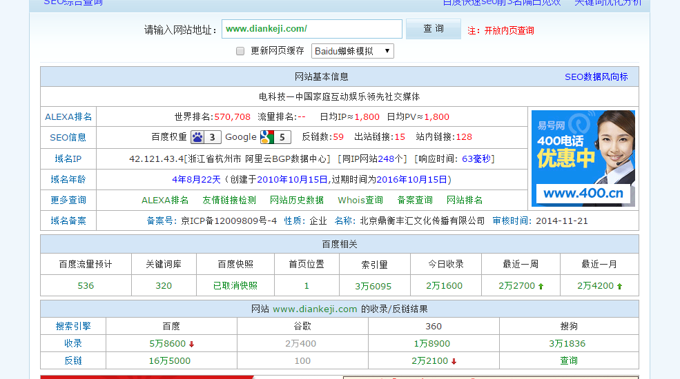The height and width of the screenshot is (379, 680).
Task: Click internal links count 128
Action: (464, 137)
